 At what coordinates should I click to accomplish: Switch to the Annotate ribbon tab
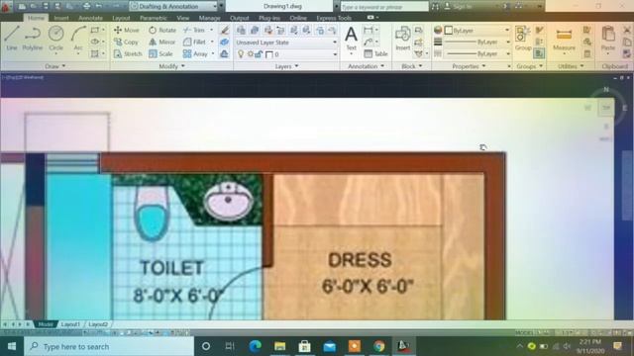click(x=90, y=18)
